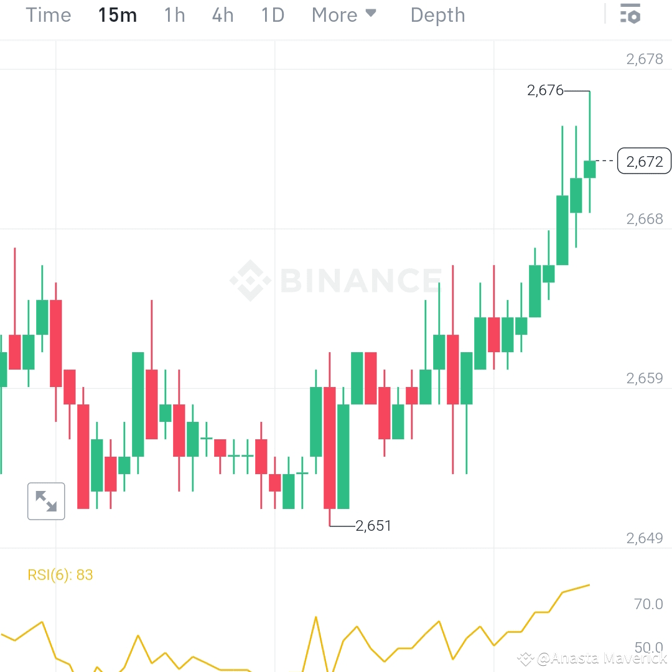
Task: Open the 1D daily chart view
Action: 271,15
